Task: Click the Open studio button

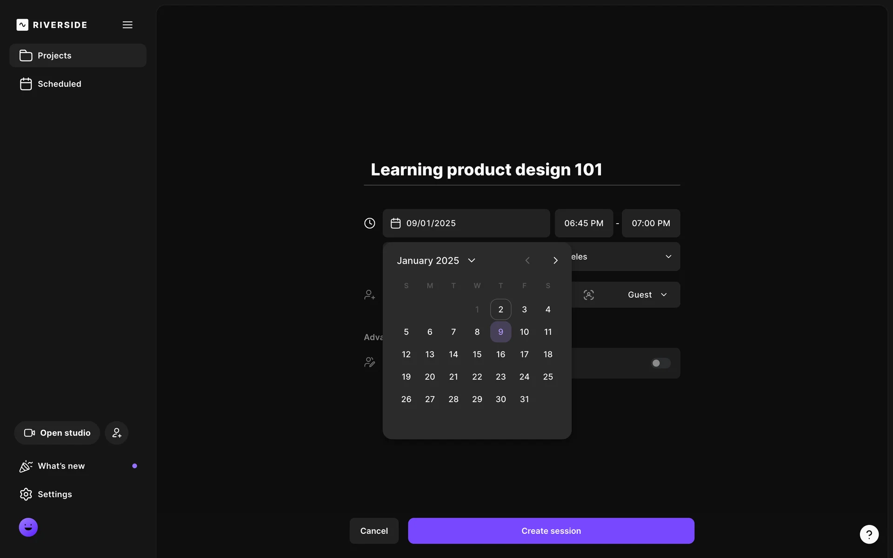Action: pyautogui.click(x=57, y=433)
